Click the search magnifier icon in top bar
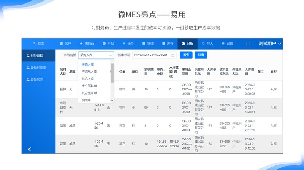 34,44
